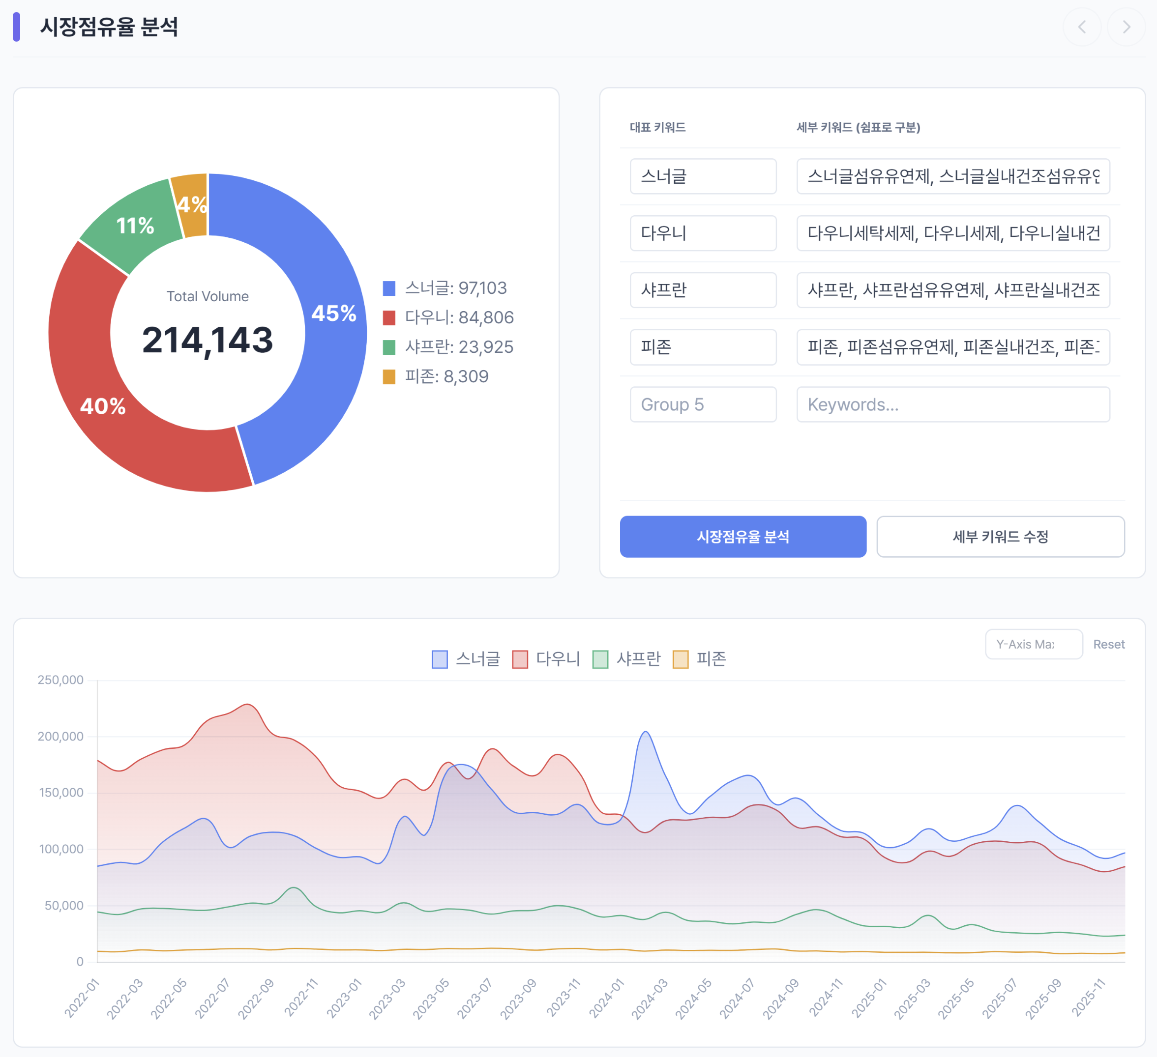Click the previous arrow icon at top right

tap(1082, 27)
